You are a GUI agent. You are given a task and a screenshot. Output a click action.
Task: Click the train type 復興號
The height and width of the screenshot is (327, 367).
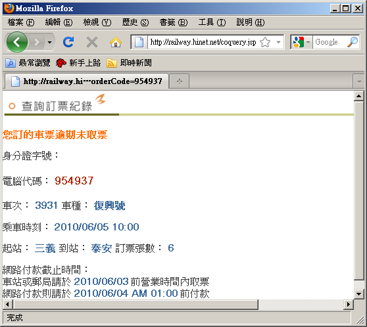pos(110,206)
